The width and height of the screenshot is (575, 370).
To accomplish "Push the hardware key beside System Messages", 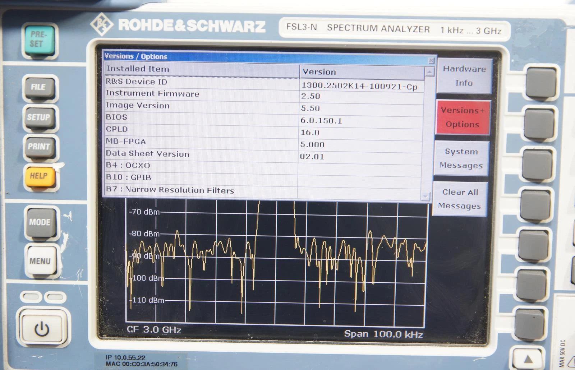I will [537, 165].
